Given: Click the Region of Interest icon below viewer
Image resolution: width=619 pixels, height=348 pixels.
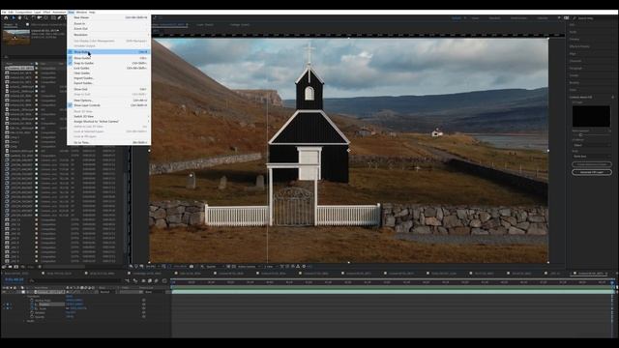Looking at the screenshot, I should point(228,267).
